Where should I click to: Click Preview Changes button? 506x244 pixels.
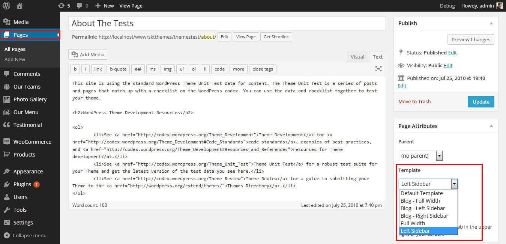(x=471, y=39)
